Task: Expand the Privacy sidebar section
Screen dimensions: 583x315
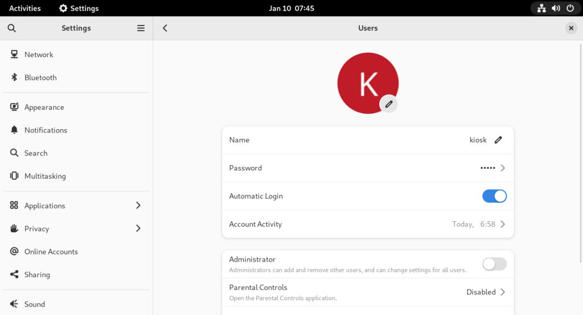Action: (x=138, y=228)
